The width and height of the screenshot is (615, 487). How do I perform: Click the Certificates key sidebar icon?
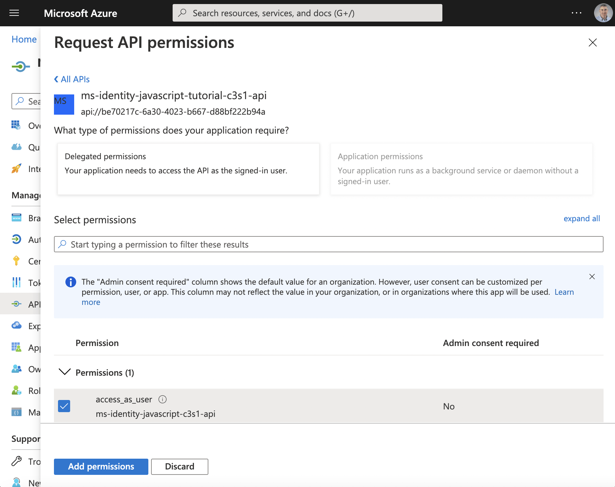(16, 261)
